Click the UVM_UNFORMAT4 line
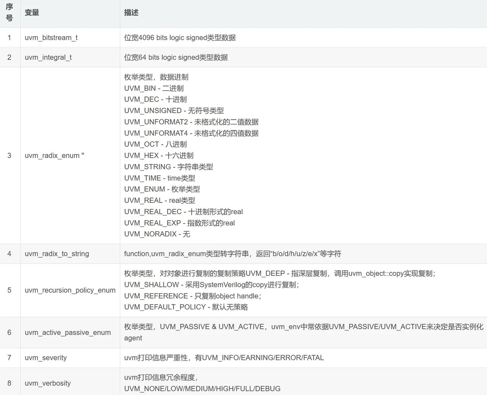487x395 pixels. (x=191, y=133)
